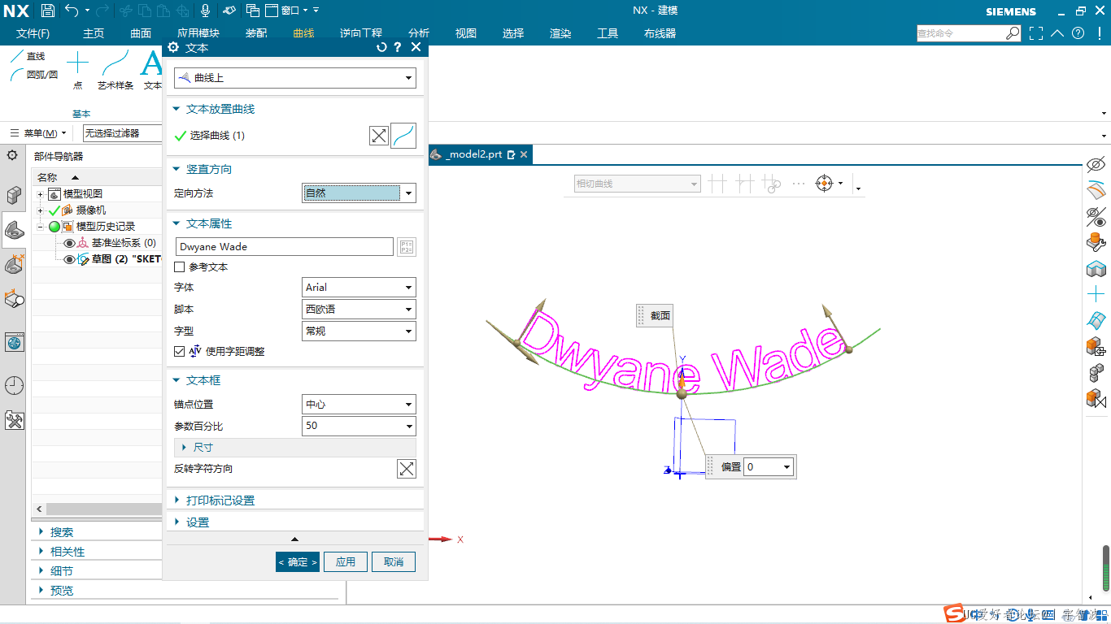
Task: Activate the microphone voice command icon
Action: tap(206, 11)
